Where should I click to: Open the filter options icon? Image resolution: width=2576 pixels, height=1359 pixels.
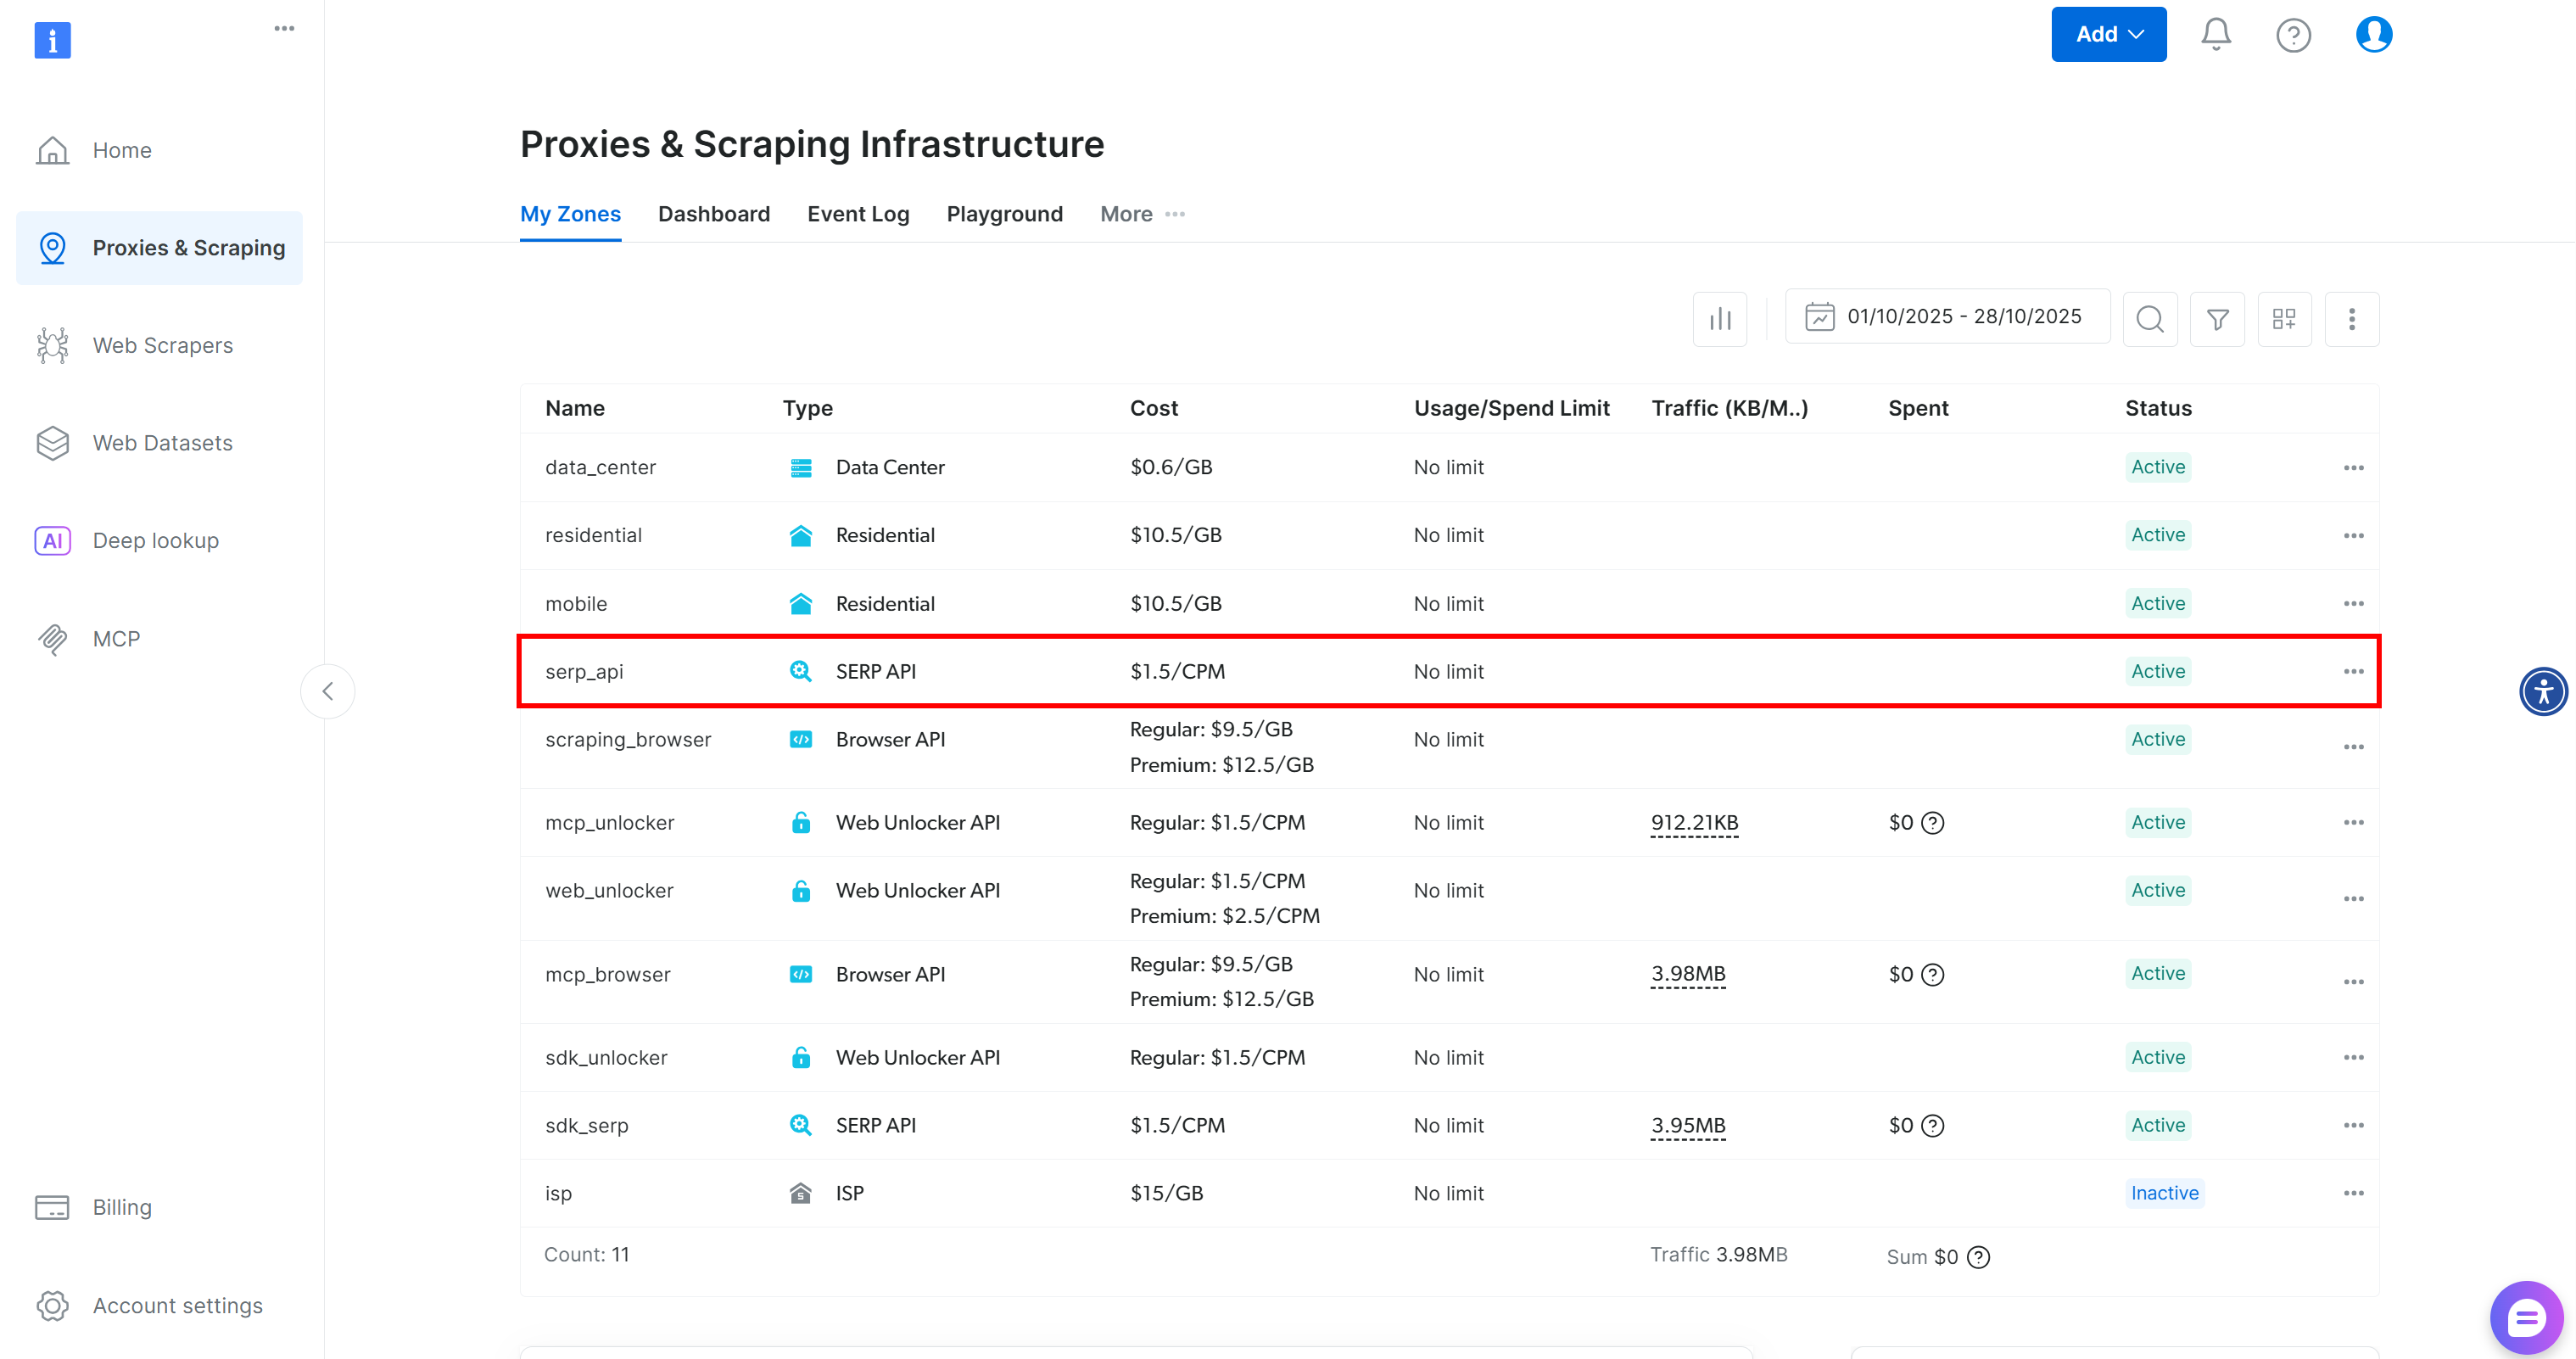coord(2217,318)
